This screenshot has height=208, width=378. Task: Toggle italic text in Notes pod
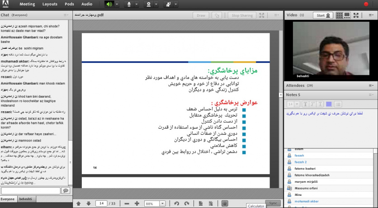[x=313, y=104]
